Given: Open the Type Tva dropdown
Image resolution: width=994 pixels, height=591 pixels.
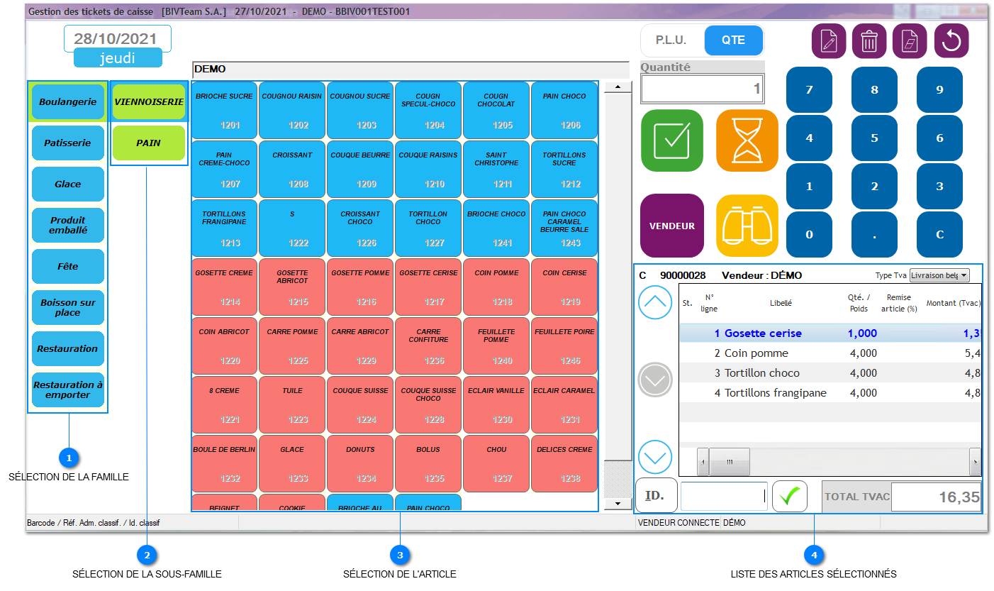Looking at the screenshot, I should 939,275.
